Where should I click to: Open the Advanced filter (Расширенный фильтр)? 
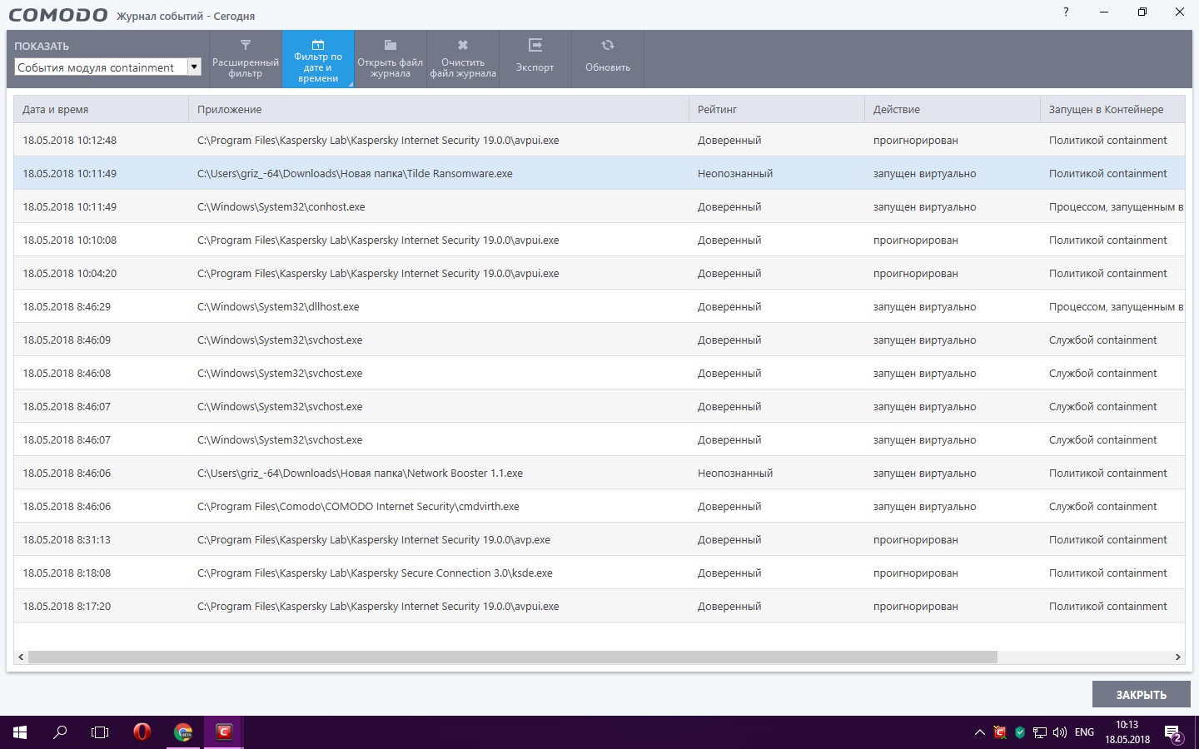click(x=246, y=58)
